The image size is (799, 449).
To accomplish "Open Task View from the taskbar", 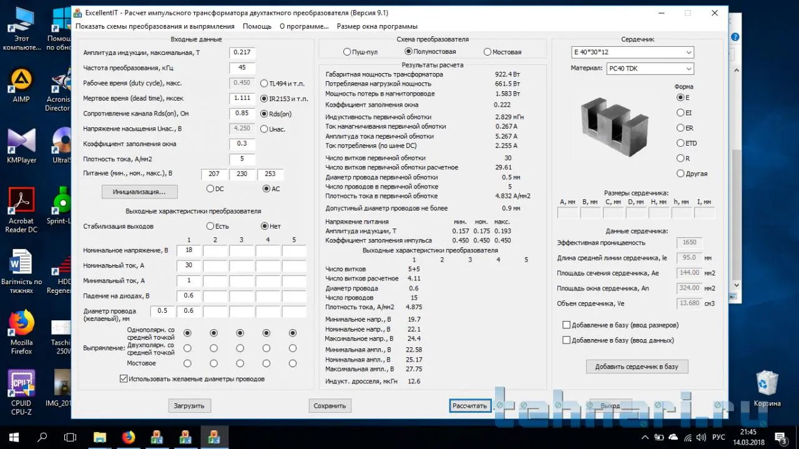I will pos(71,437).
